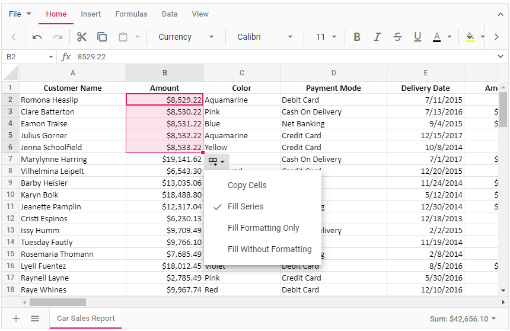
Task: Add a new sheet with plus button
Action: (16, 319)
